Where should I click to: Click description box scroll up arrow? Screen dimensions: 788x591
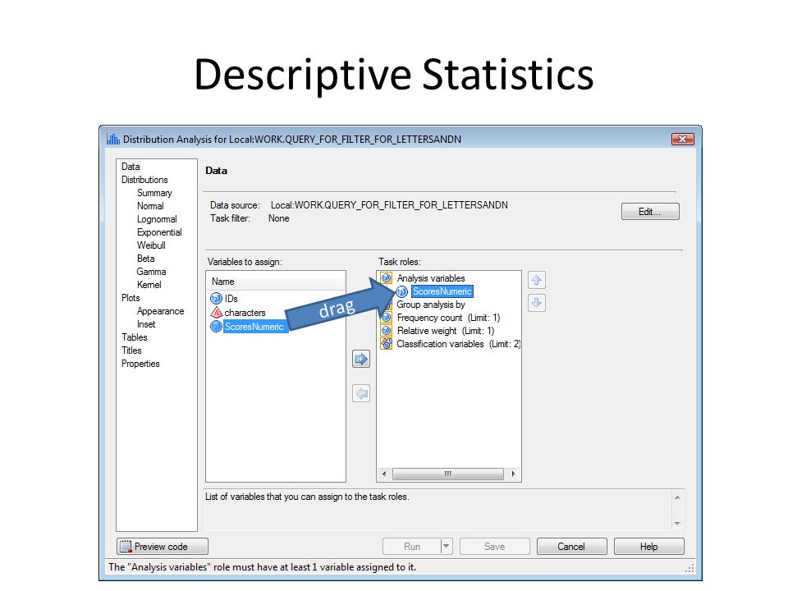[x=677, y=497]
